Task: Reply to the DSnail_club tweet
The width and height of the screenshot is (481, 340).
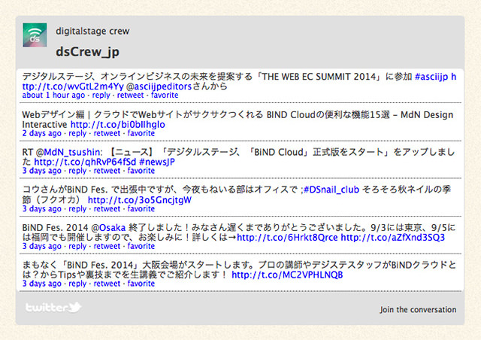Action: pos(77,209)
